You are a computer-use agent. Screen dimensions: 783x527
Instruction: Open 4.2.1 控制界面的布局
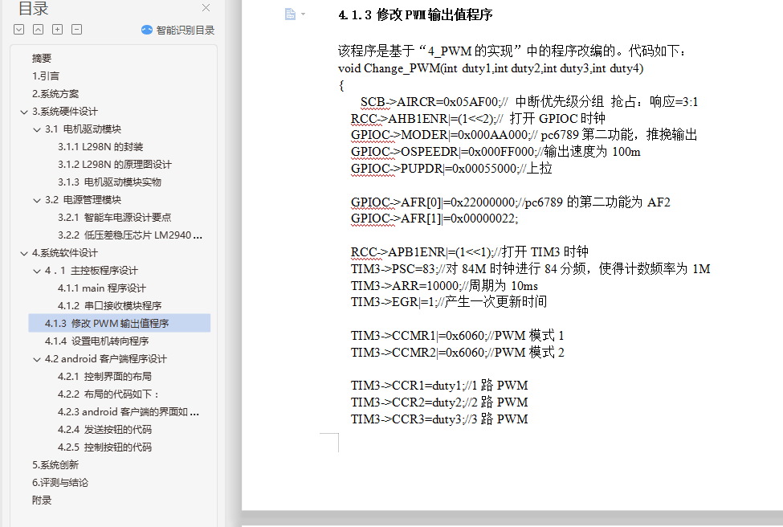pos(104,377)
